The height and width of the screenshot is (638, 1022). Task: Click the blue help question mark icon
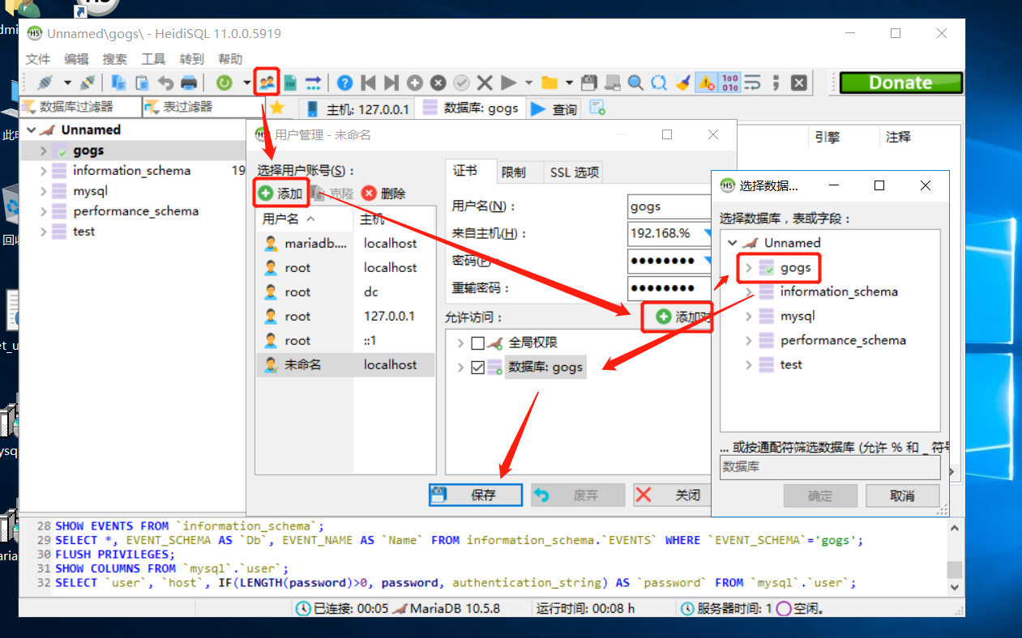click(x=345, y=82)
